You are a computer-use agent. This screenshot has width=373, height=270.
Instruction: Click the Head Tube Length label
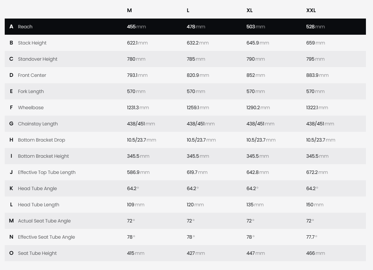click(x=38, y=205)
